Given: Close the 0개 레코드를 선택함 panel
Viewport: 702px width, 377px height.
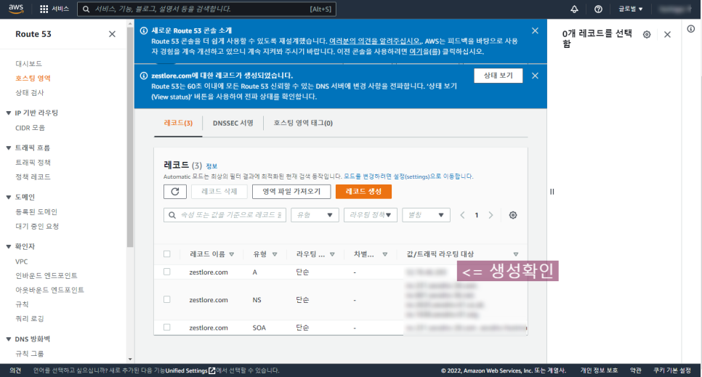Looking at the screenshot, I should [668, 34].
